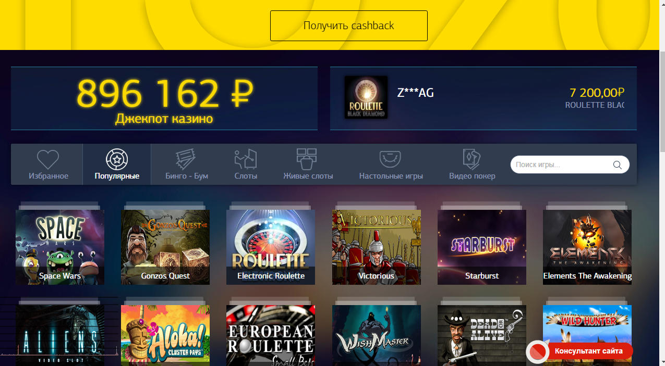Select the Слоты category icon
The height and width of the screenshot is (366, 665).
[246, 159]
